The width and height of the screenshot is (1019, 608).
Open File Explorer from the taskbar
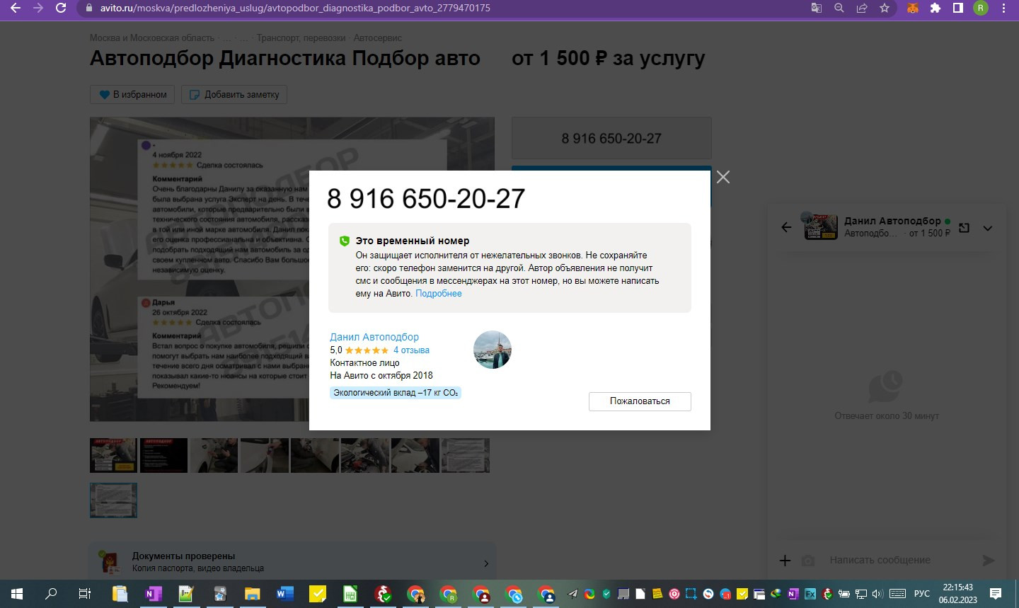click(253, 594)
